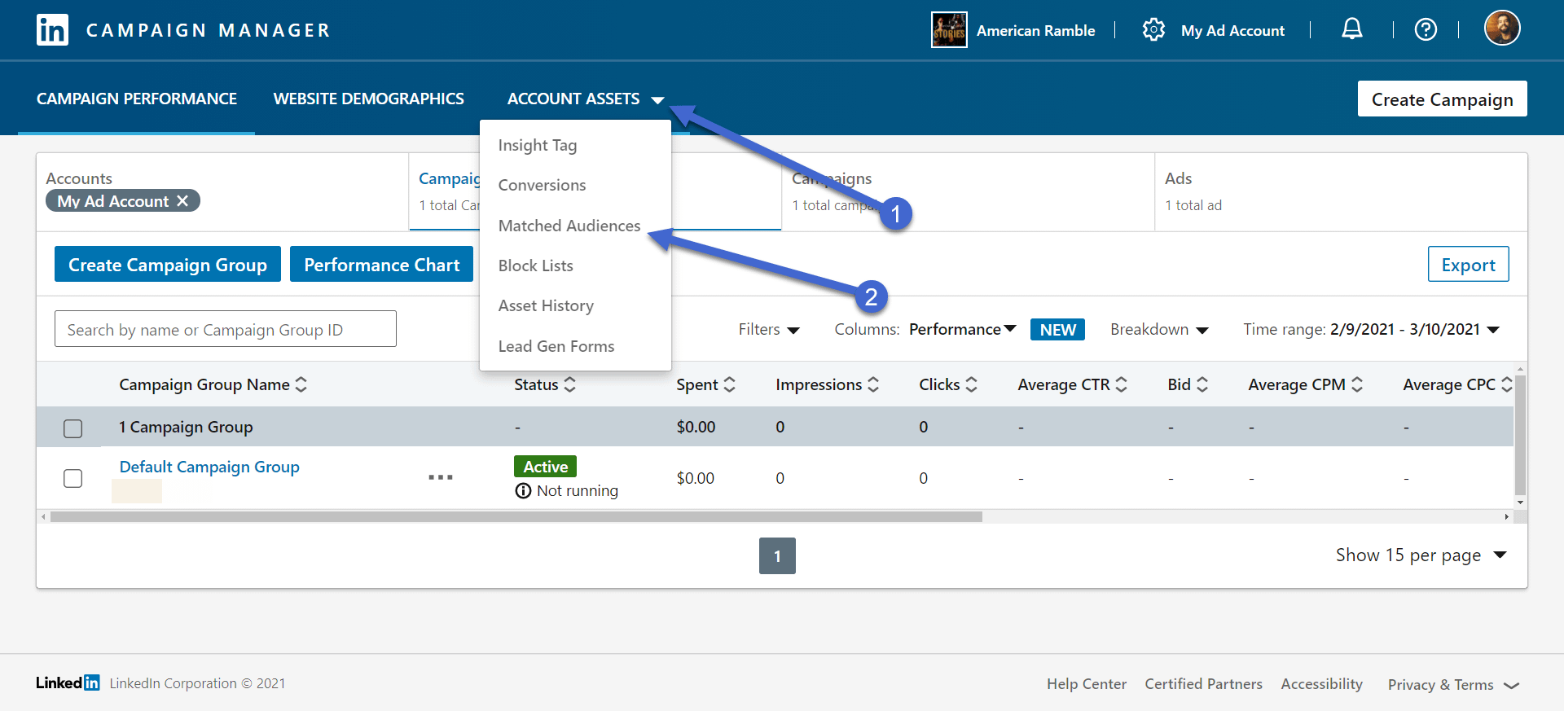The image size is (1564, 711).
Task: Open the Default Campaign Group link
Action: [209, 467]
